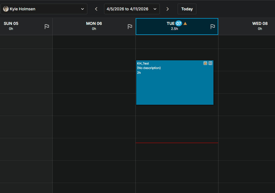Screen dimensions: 275x193
Task: Click the date range dropdown chevron
Action: (x=155, y=9)
